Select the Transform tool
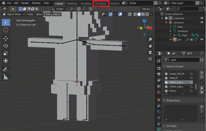The image size is (206, 131). [x=6, y=60]
